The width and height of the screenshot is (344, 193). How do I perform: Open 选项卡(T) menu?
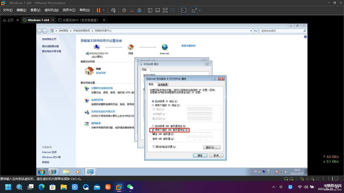point(69,10)
